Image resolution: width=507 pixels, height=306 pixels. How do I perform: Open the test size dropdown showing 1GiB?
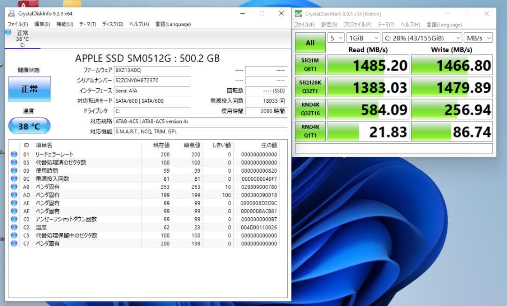pyautogui.click(x=363, y=38)
